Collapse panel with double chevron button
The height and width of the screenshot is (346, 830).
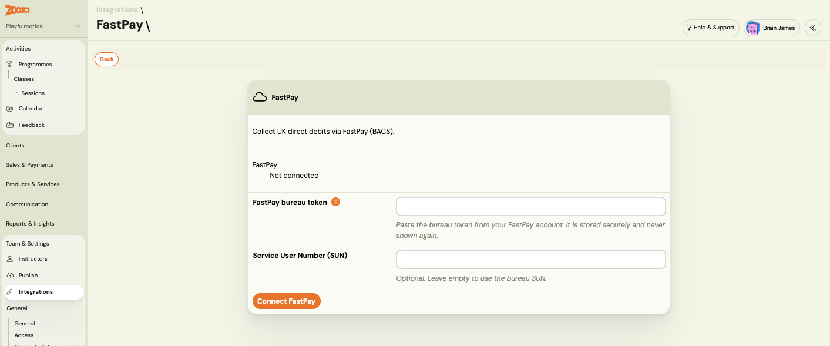(x=813, y=28)
